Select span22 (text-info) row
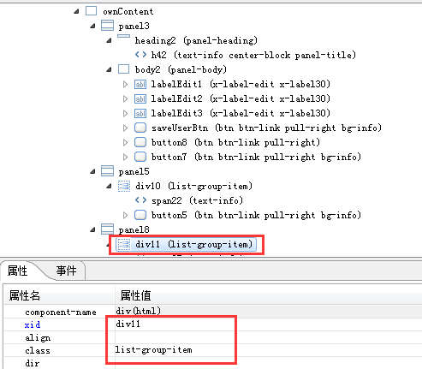Image resolution: width=422 pixels, height=369 pixels. coord(197,200)
